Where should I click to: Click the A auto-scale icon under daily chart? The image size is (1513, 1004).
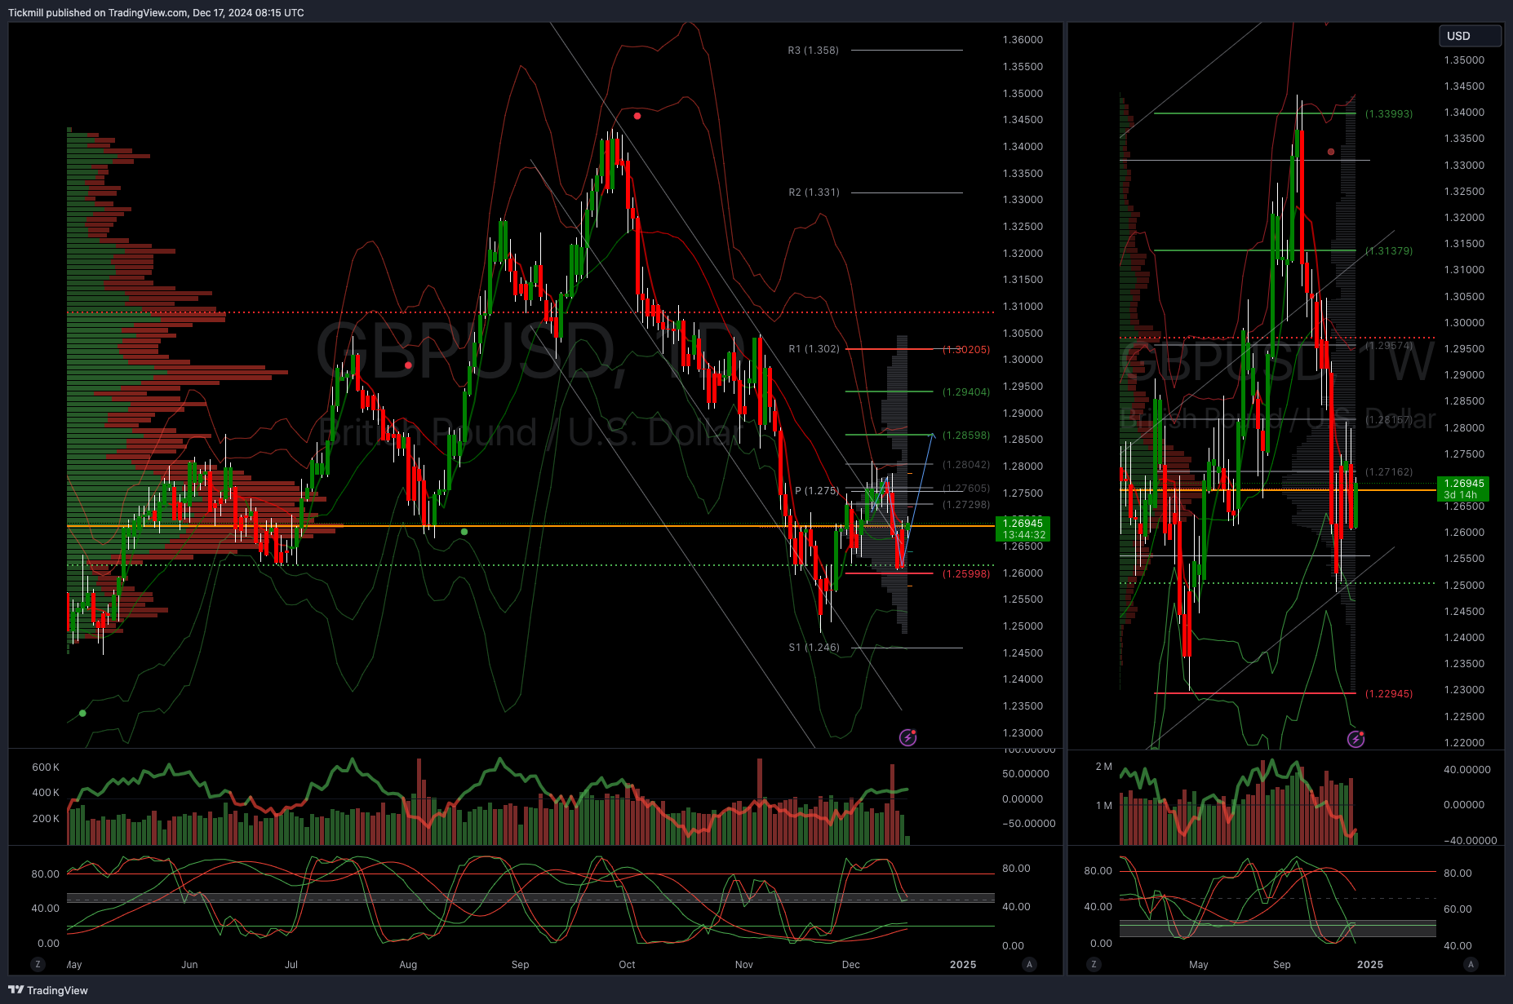click(1030, 964)
